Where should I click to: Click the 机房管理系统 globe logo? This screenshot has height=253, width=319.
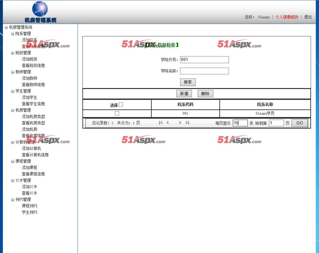(40, 10)
